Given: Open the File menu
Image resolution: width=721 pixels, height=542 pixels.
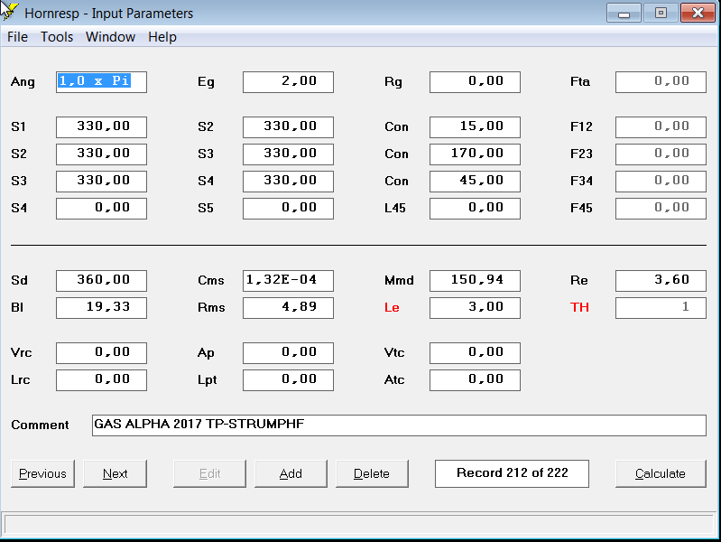Looking at the screenshot, I should coord(17,37).
